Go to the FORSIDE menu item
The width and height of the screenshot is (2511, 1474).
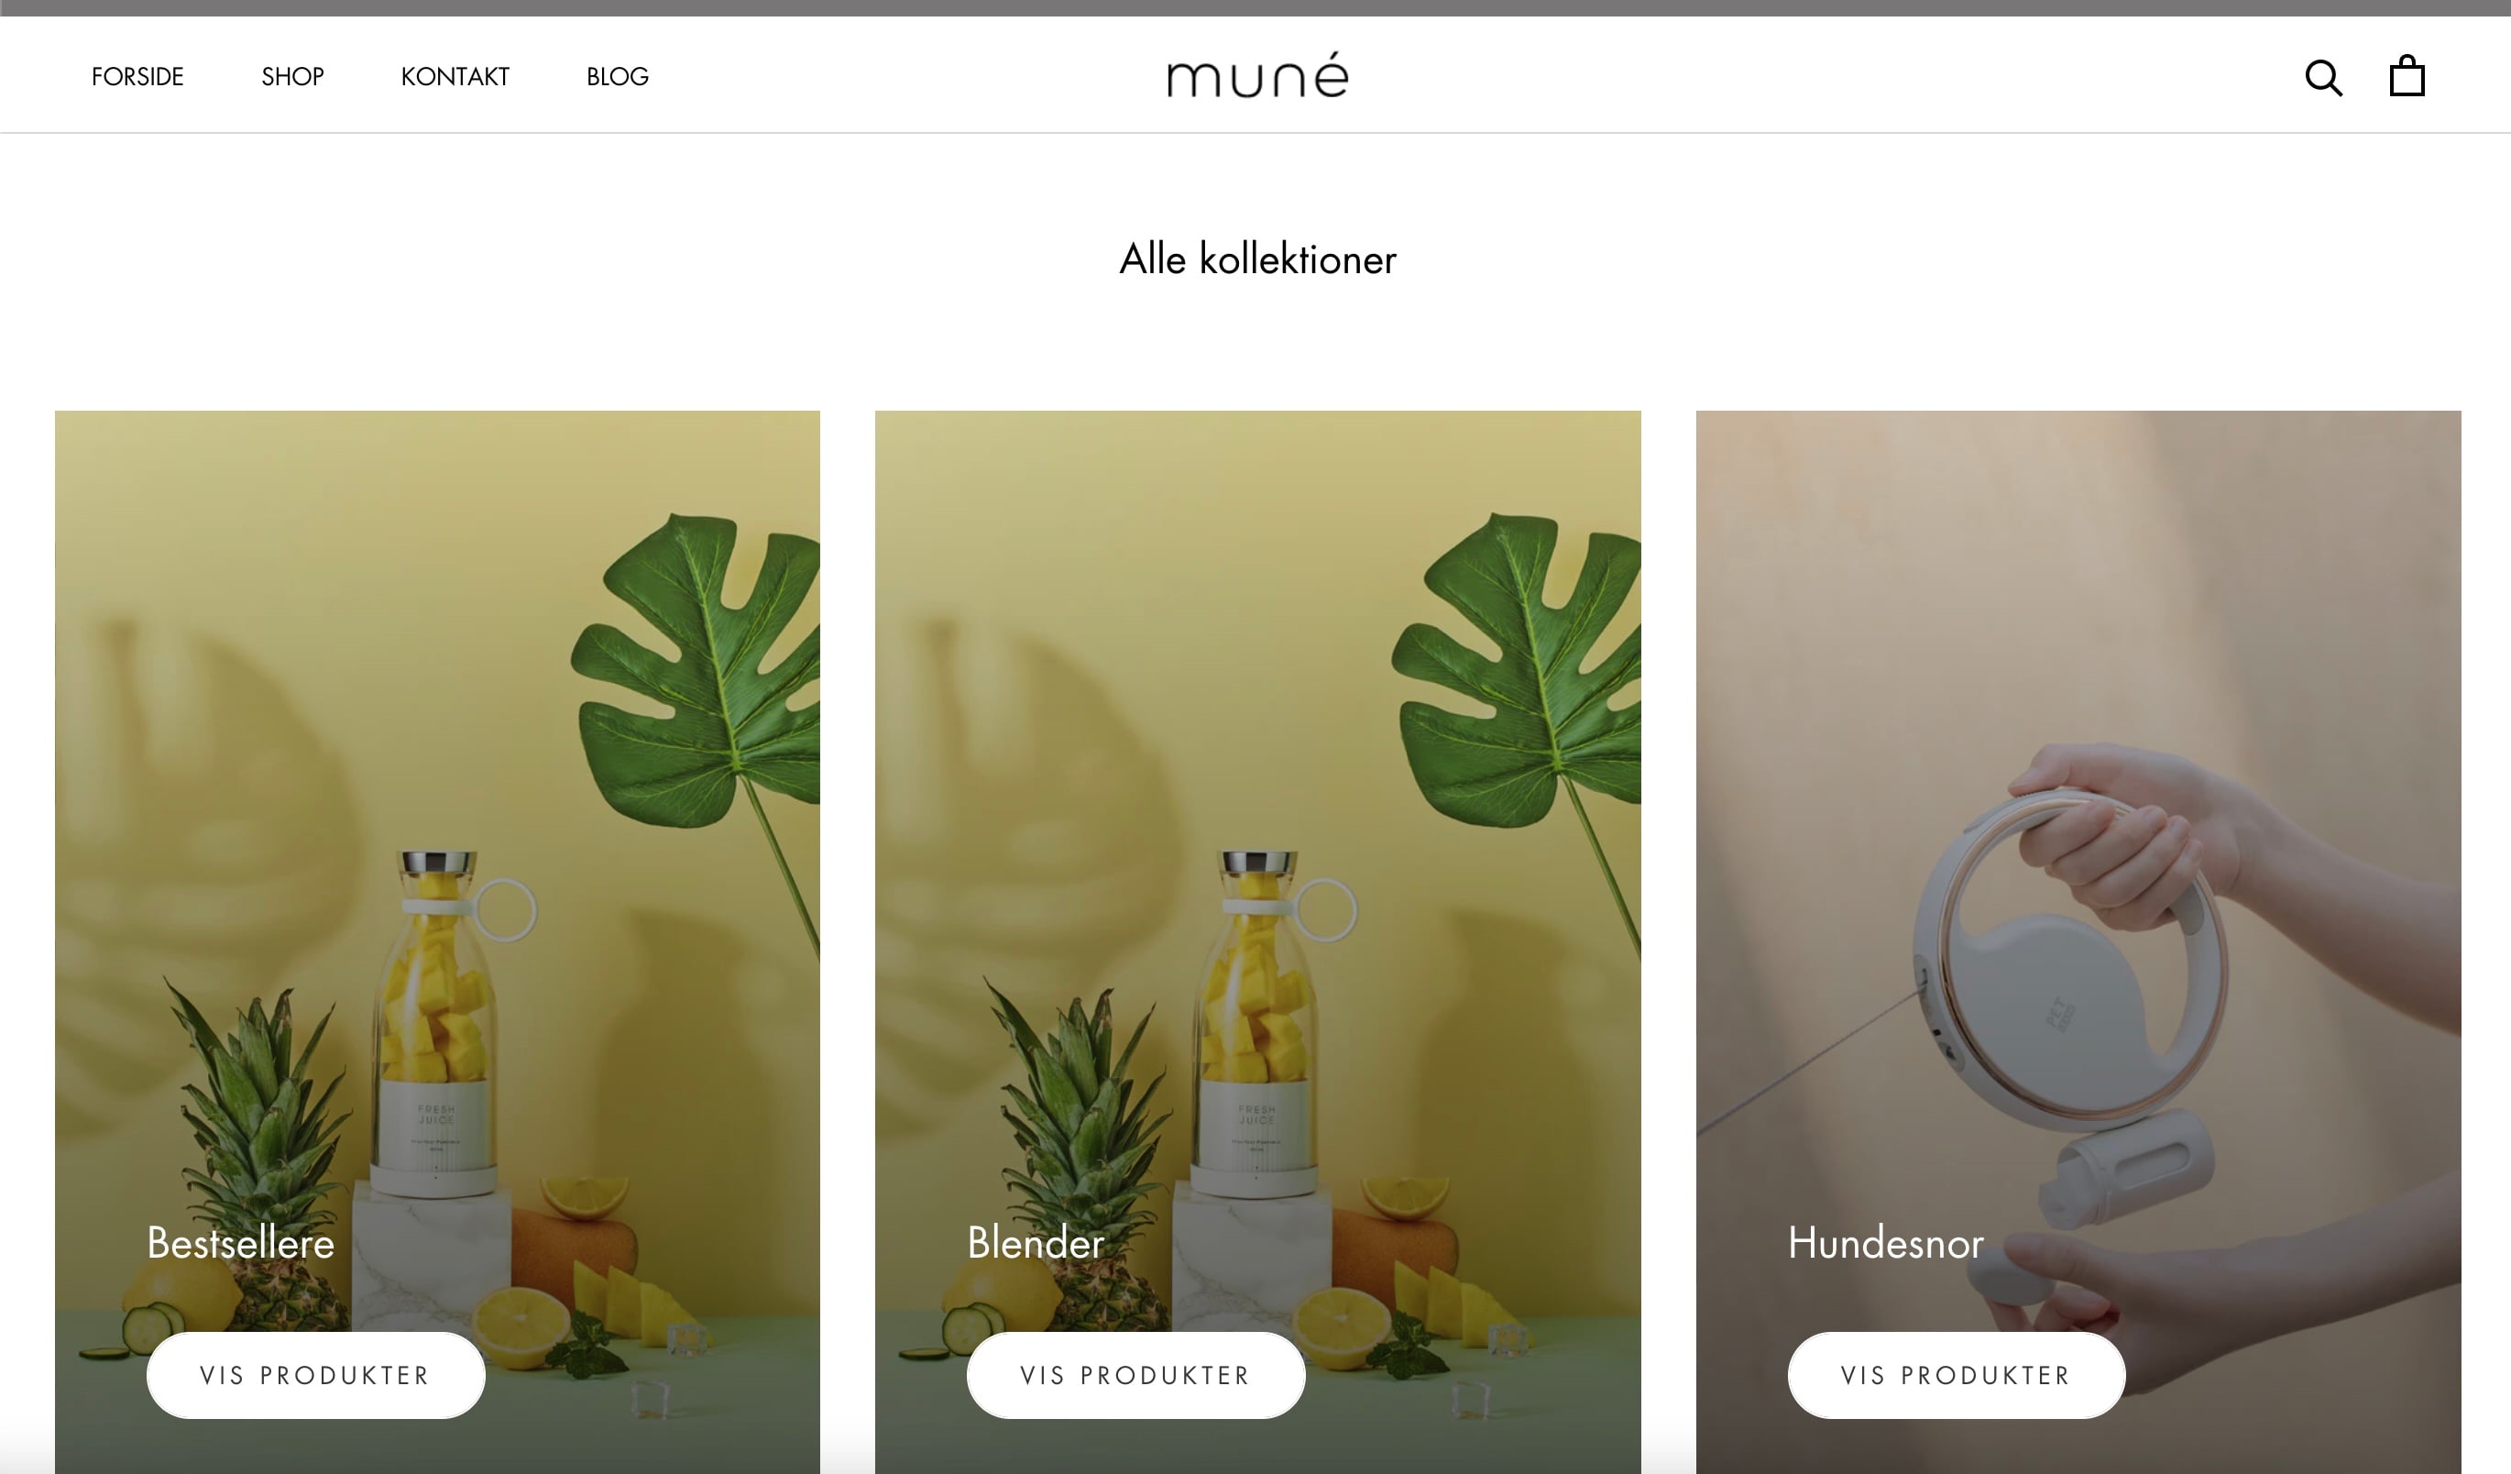137,77
